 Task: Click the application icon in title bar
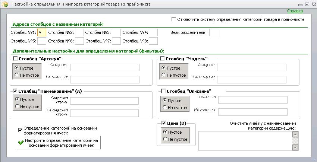pos(5,4)
